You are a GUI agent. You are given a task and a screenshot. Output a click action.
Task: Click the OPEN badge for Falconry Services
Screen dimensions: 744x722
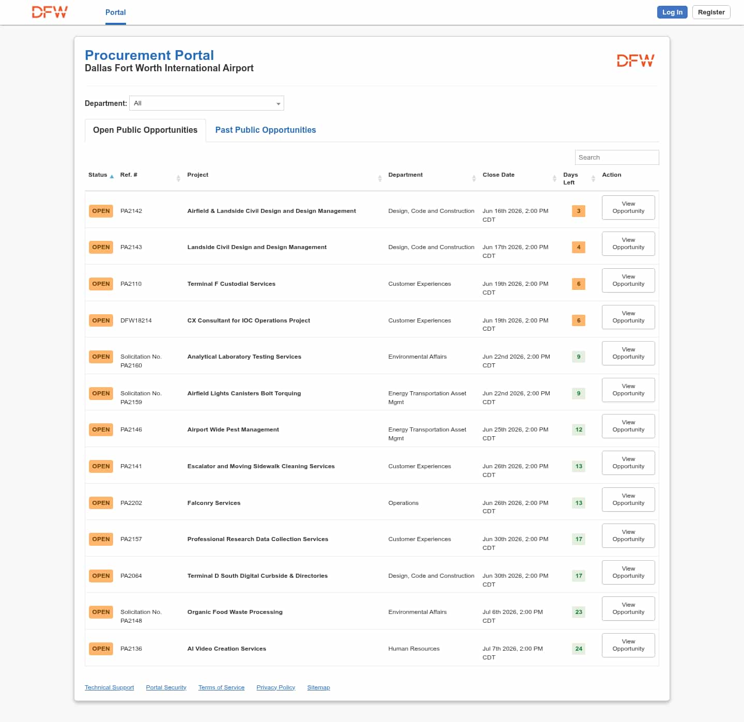[101, 503]
